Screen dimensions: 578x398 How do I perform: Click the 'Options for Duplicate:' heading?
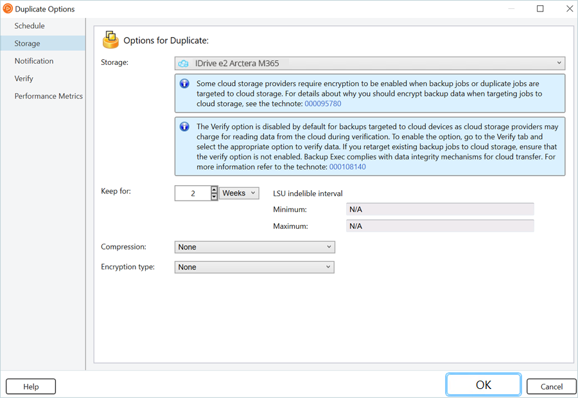[166, 41]
